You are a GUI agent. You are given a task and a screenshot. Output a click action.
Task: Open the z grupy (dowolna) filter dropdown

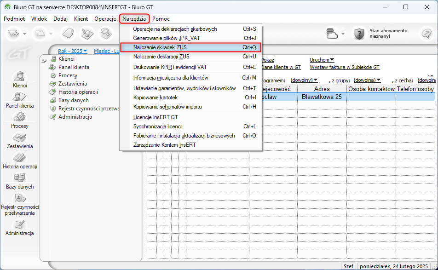367,80
